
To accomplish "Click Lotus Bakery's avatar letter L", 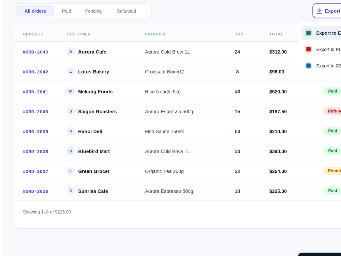I will pos(71,71).
